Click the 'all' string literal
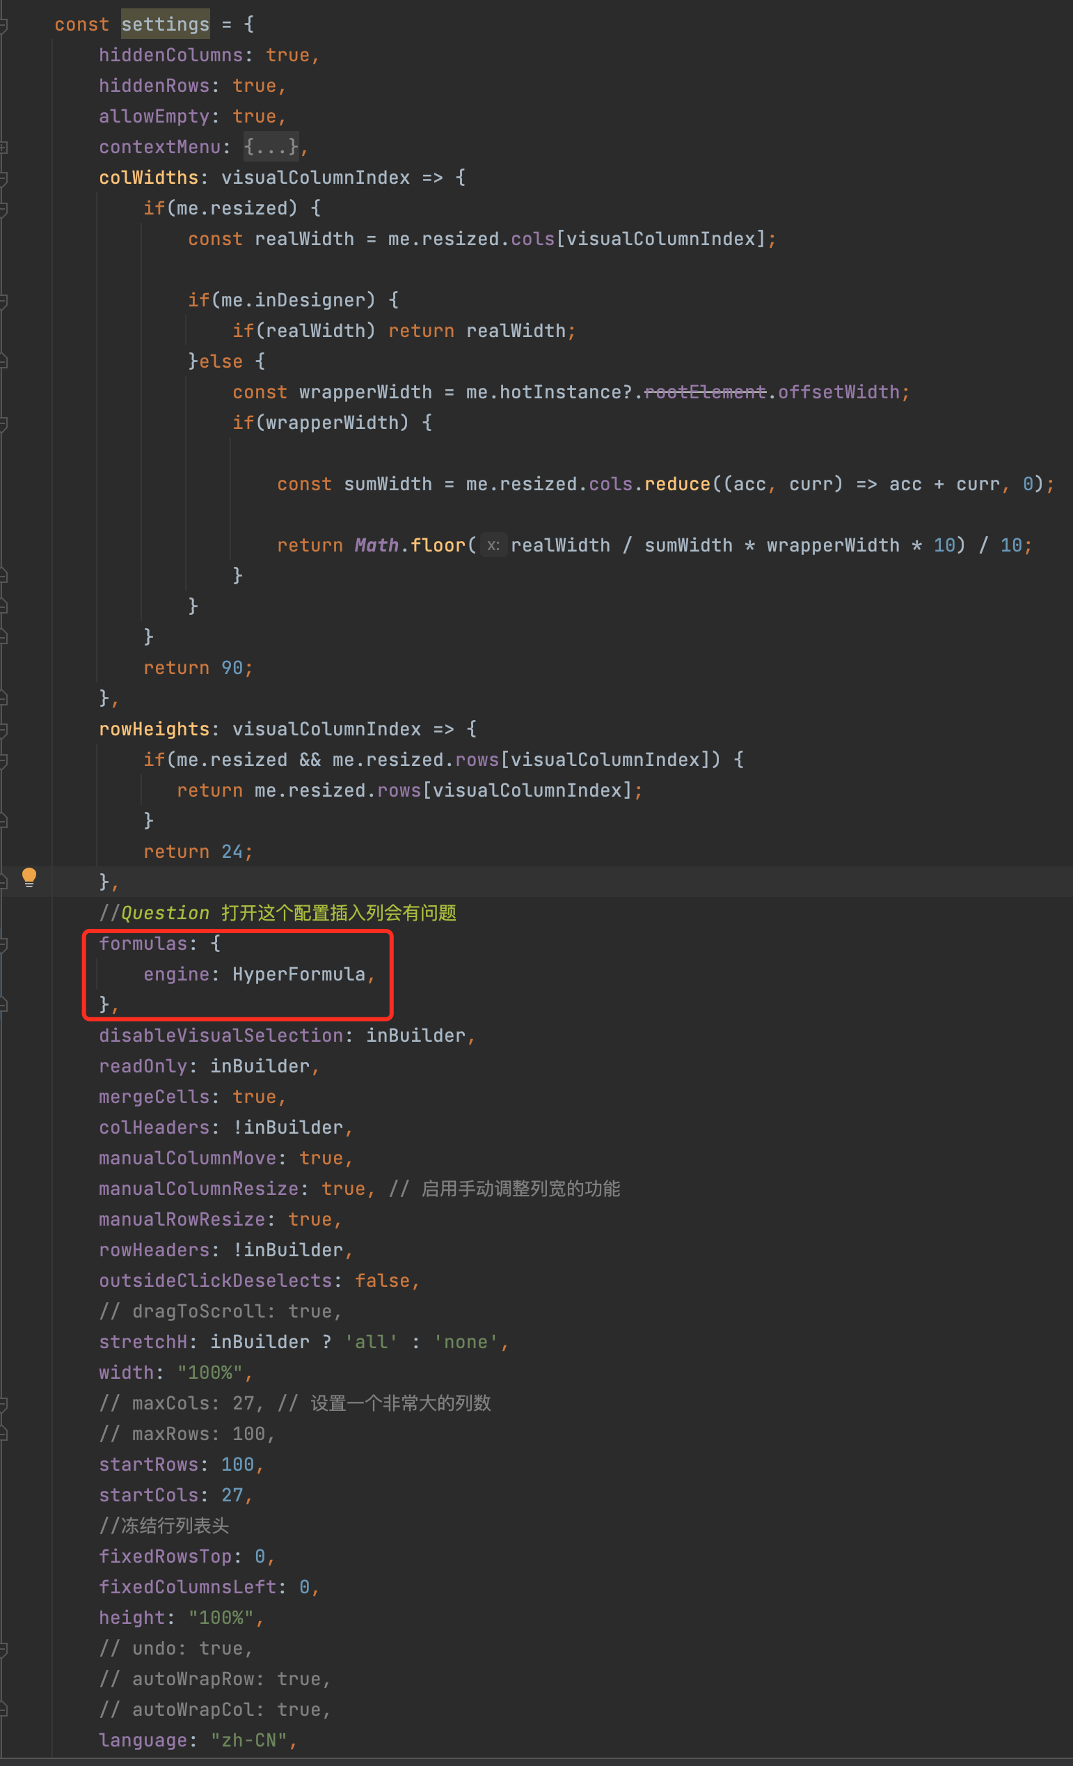Screen dimensions: 1073x1766 click(x=371, y=1343)
